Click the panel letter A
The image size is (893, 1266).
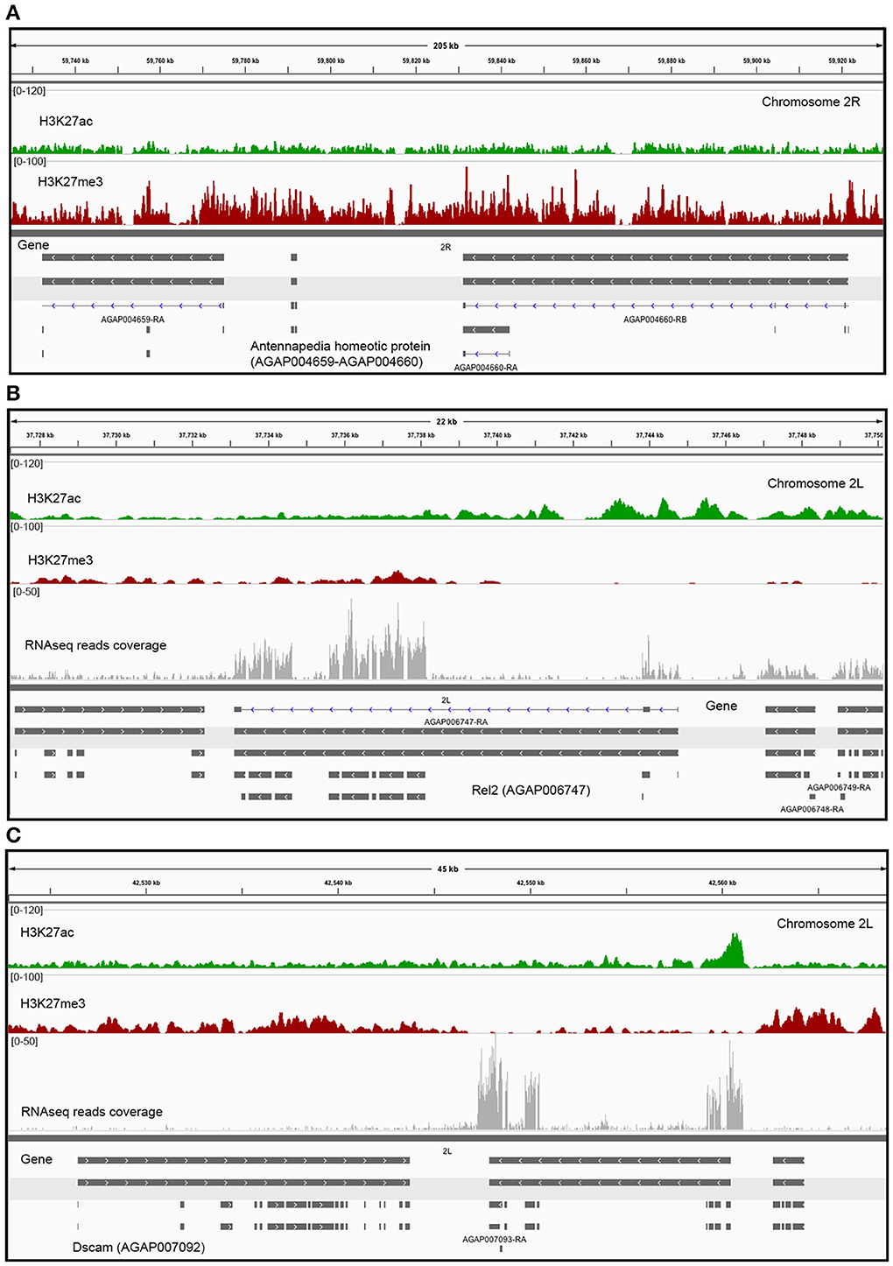(13, 11)
